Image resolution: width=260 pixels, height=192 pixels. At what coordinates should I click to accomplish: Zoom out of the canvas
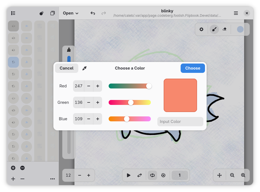232,175
